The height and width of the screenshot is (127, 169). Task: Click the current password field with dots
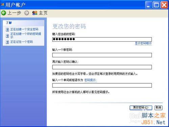(x=102, y=39)
